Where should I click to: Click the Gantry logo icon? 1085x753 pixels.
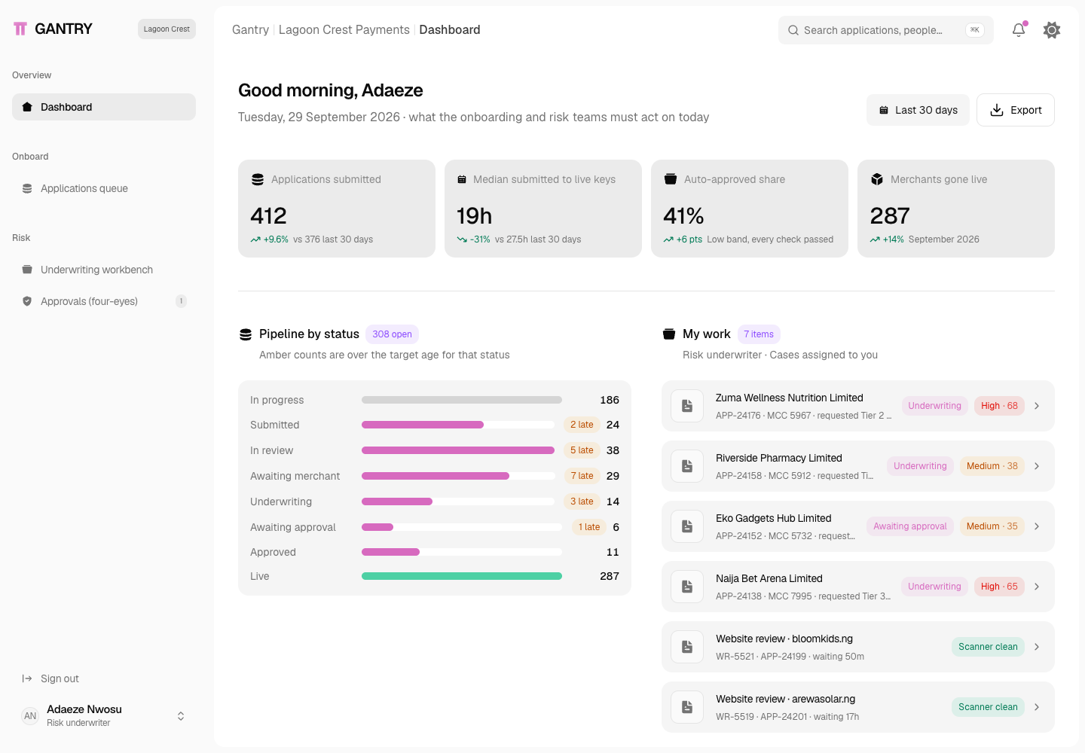pyautogui.click(x=20, y=29)
